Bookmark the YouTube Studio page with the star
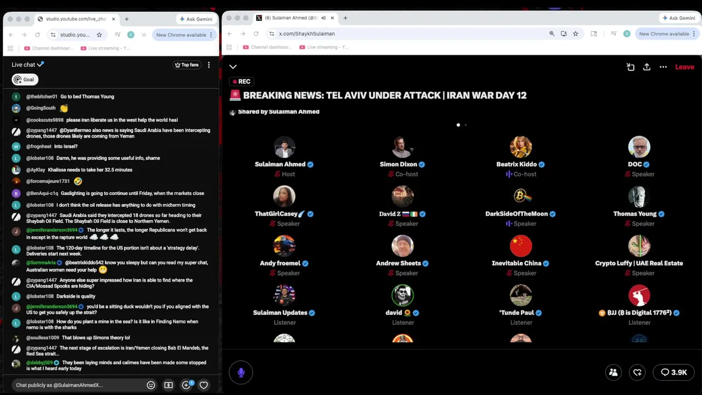 [99, 35]
